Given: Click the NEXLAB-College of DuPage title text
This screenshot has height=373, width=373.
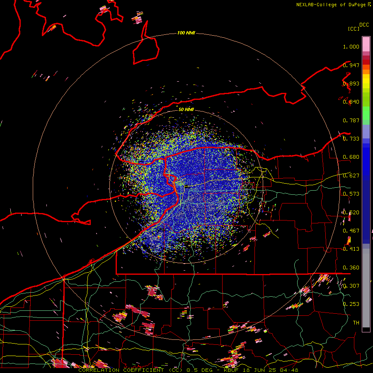Looking at the screenshot, I should [x=331, y=5].
